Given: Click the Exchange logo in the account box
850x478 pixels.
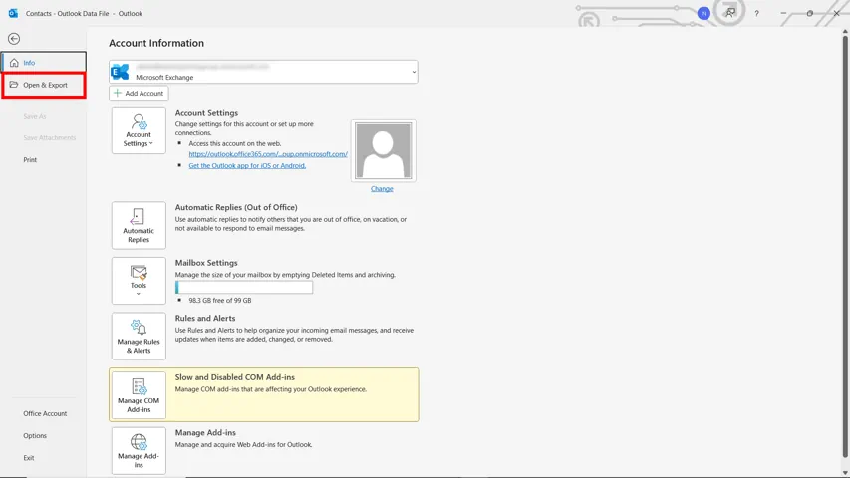Looking at the screenshot, I should (x=120, y=72).
